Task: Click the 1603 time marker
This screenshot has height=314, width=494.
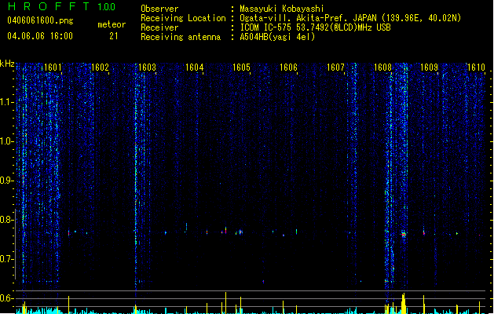Action: [147, 68]
